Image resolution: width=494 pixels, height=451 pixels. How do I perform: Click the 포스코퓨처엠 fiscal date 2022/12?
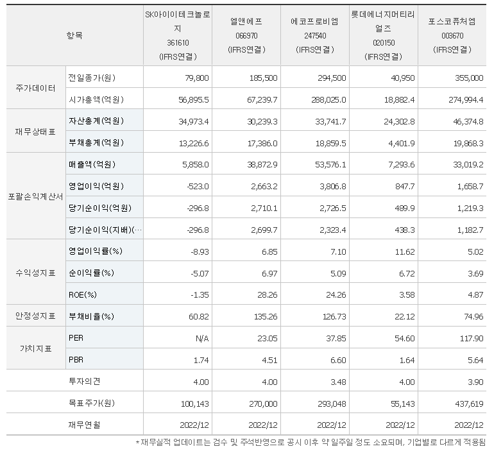pos(469,425)
